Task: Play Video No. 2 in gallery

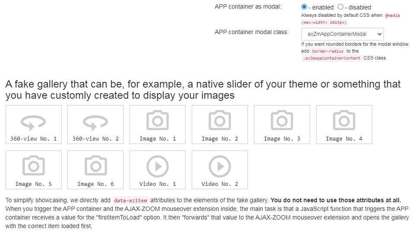Action: 220,166
